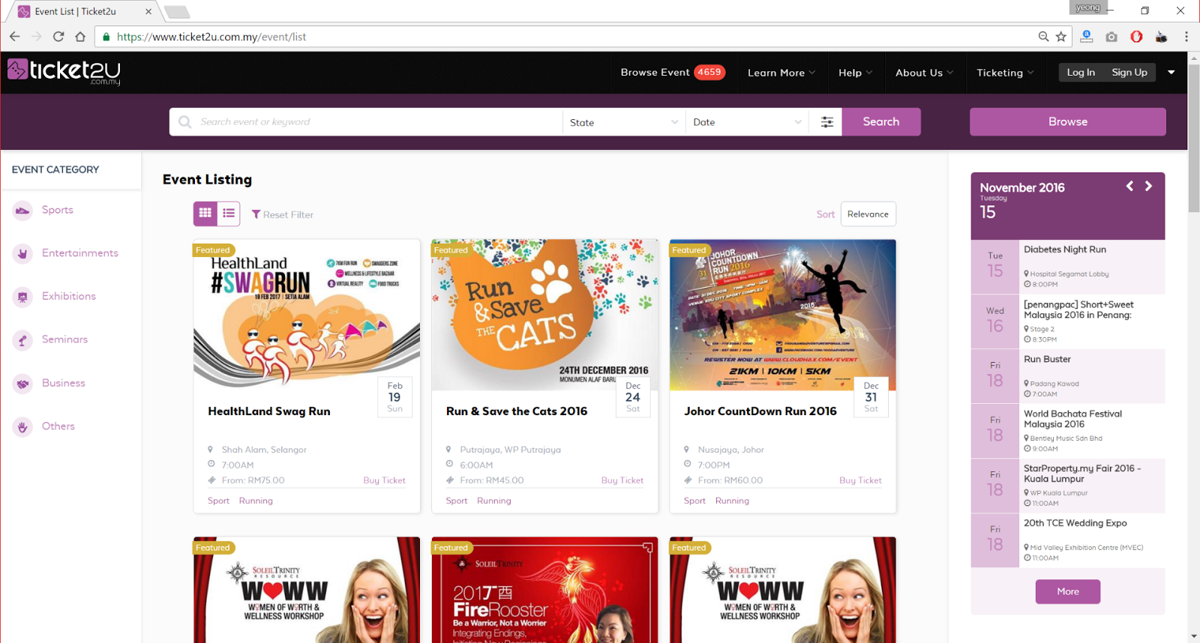Select the Business category icon
1200x643 pixels.
point(22,384)
